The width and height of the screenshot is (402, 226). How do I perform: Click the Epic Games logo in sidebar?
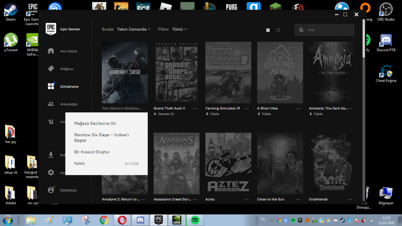point(51,29)
